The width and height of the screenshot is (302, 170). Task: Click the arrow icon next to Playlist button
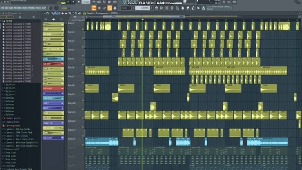click(x=99, y=8)
